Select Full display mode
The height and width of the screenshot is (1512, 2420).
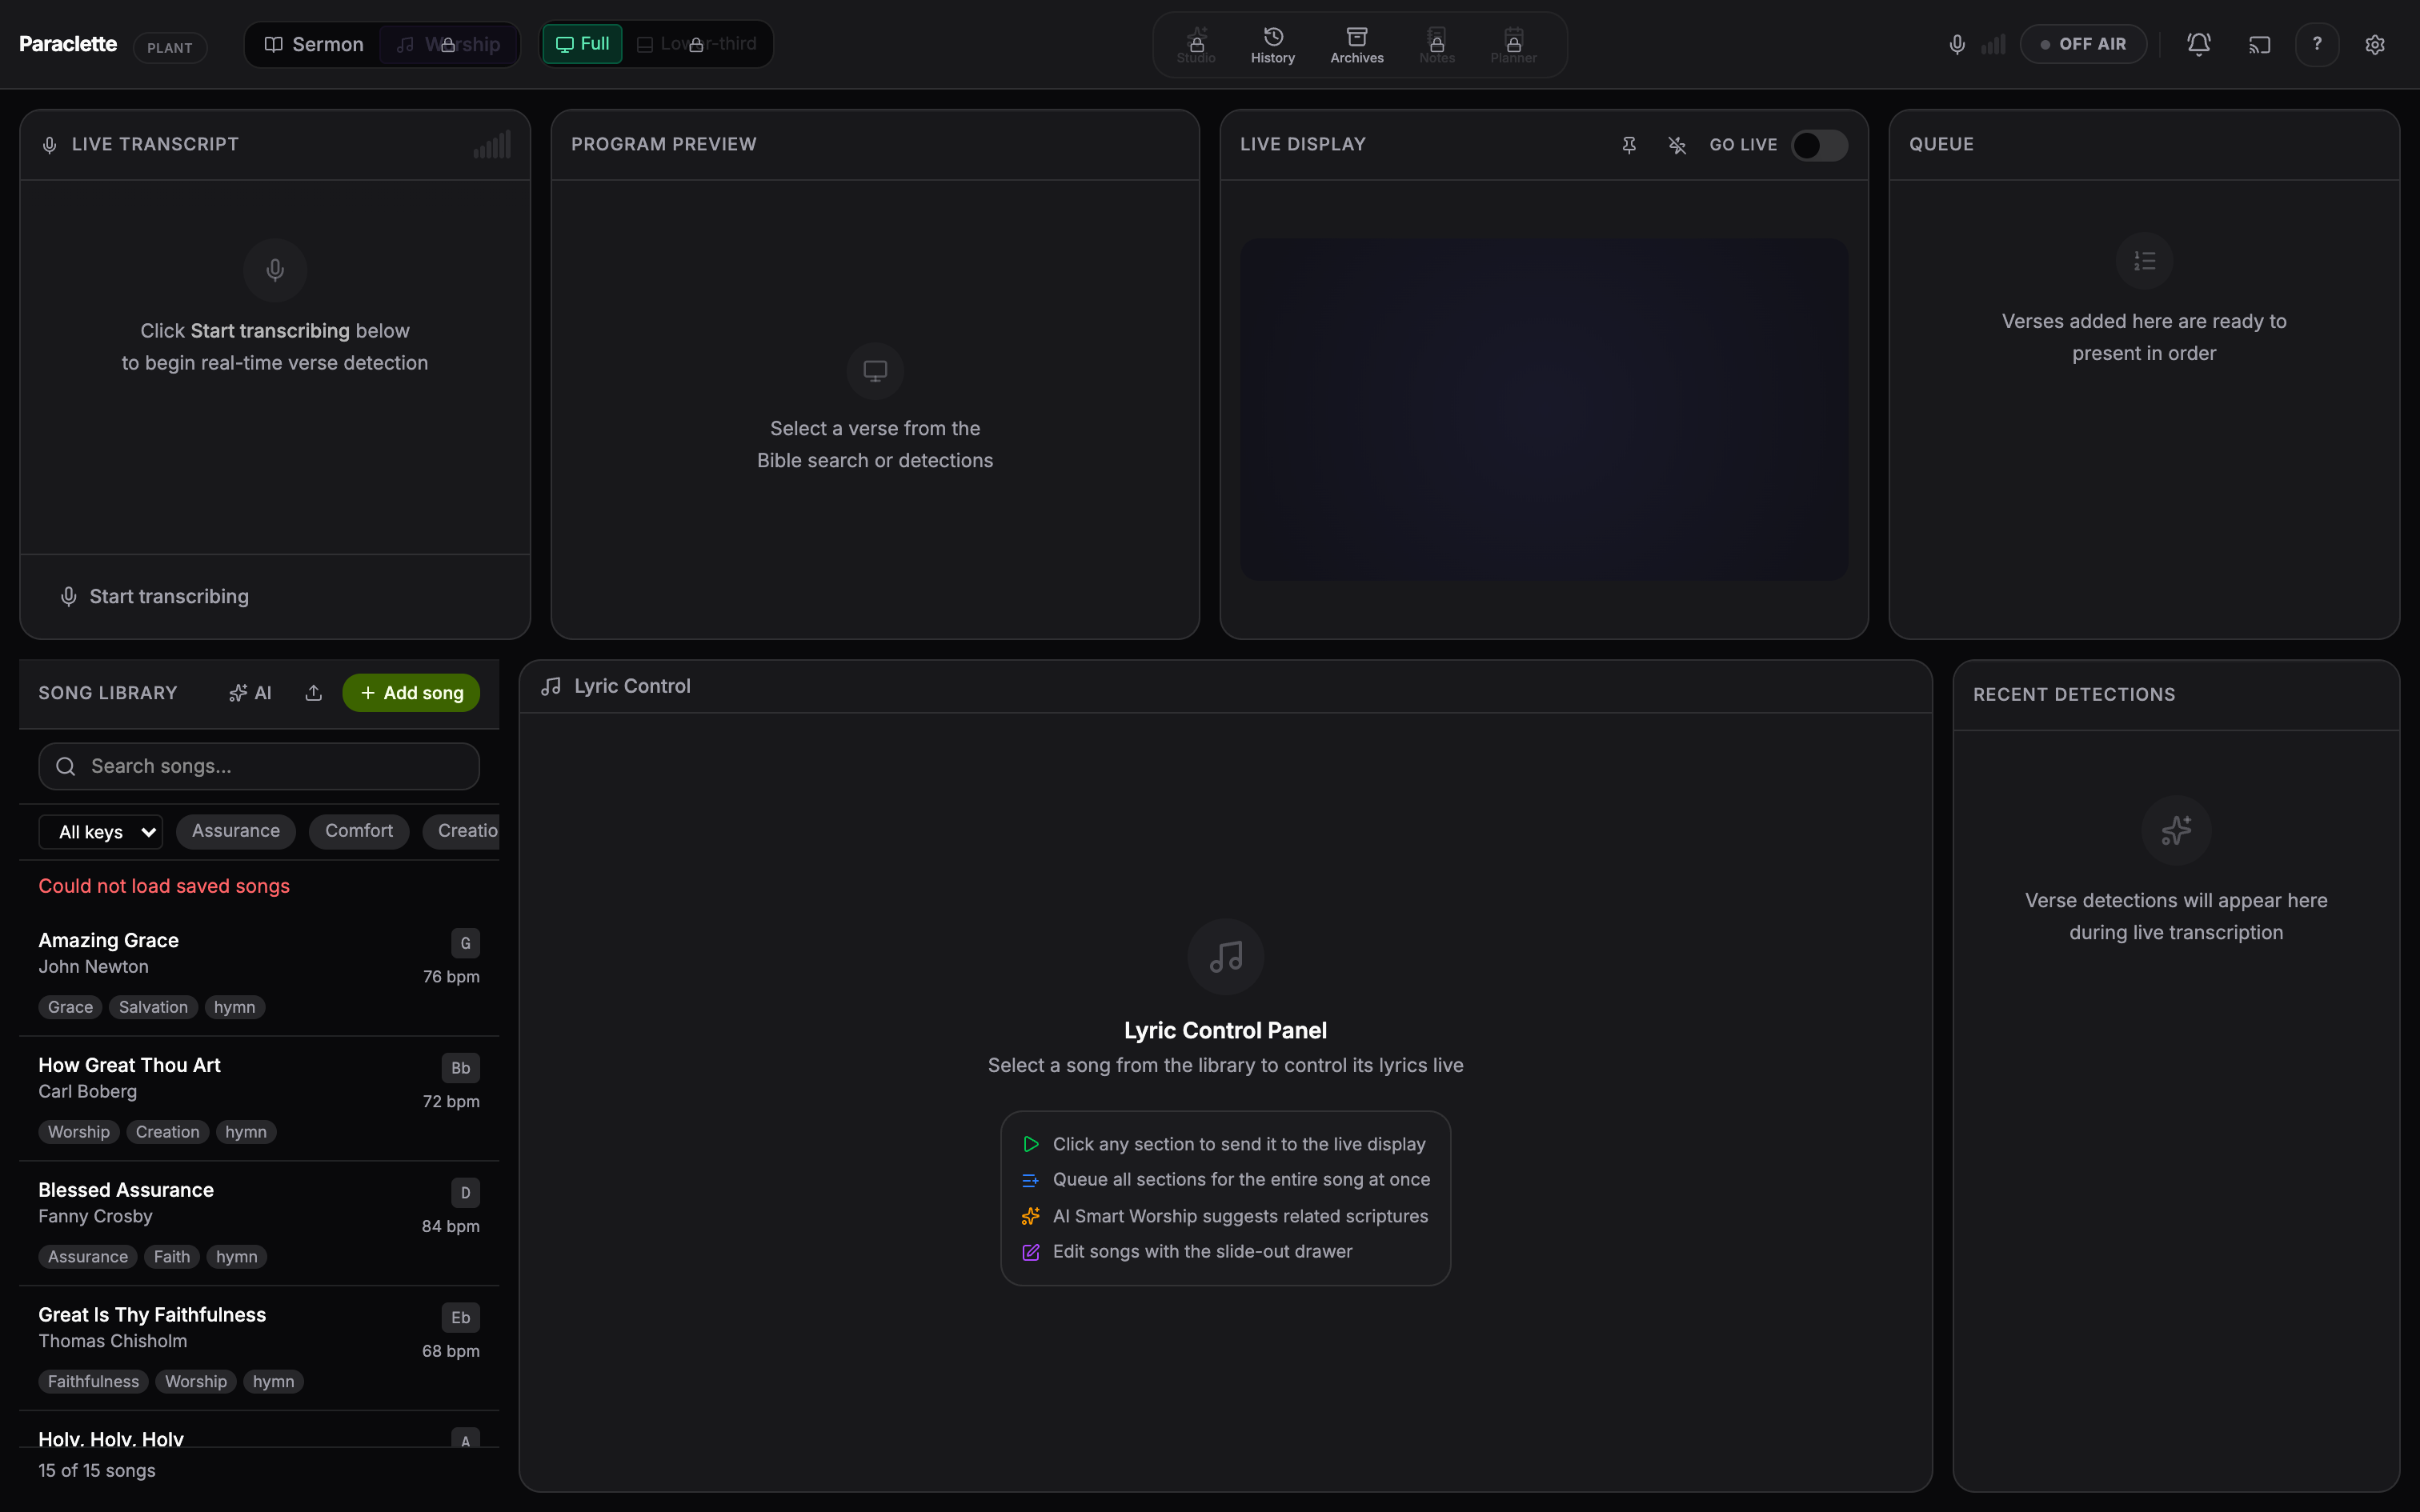[582, 44]
